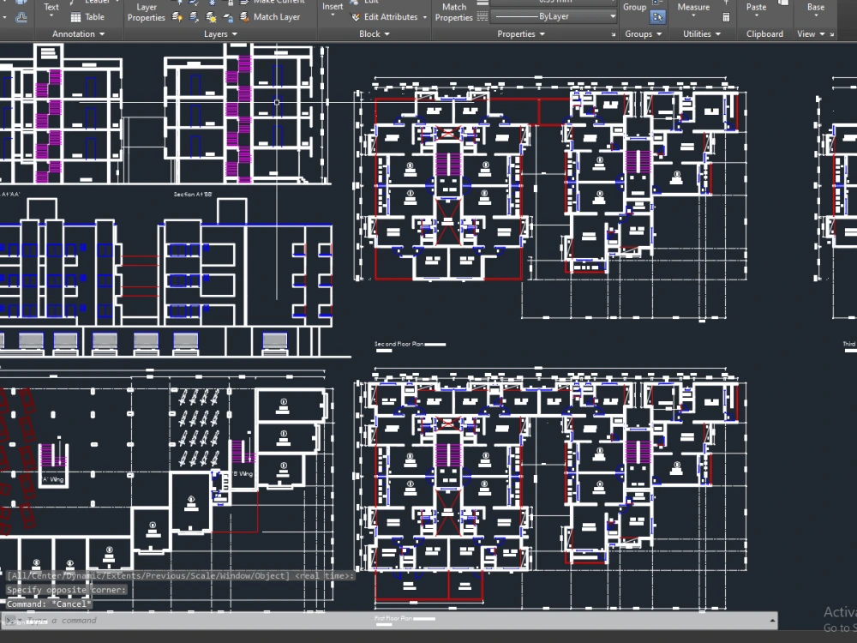Open the ByLayer color dropdown

(x=612, y=16)
